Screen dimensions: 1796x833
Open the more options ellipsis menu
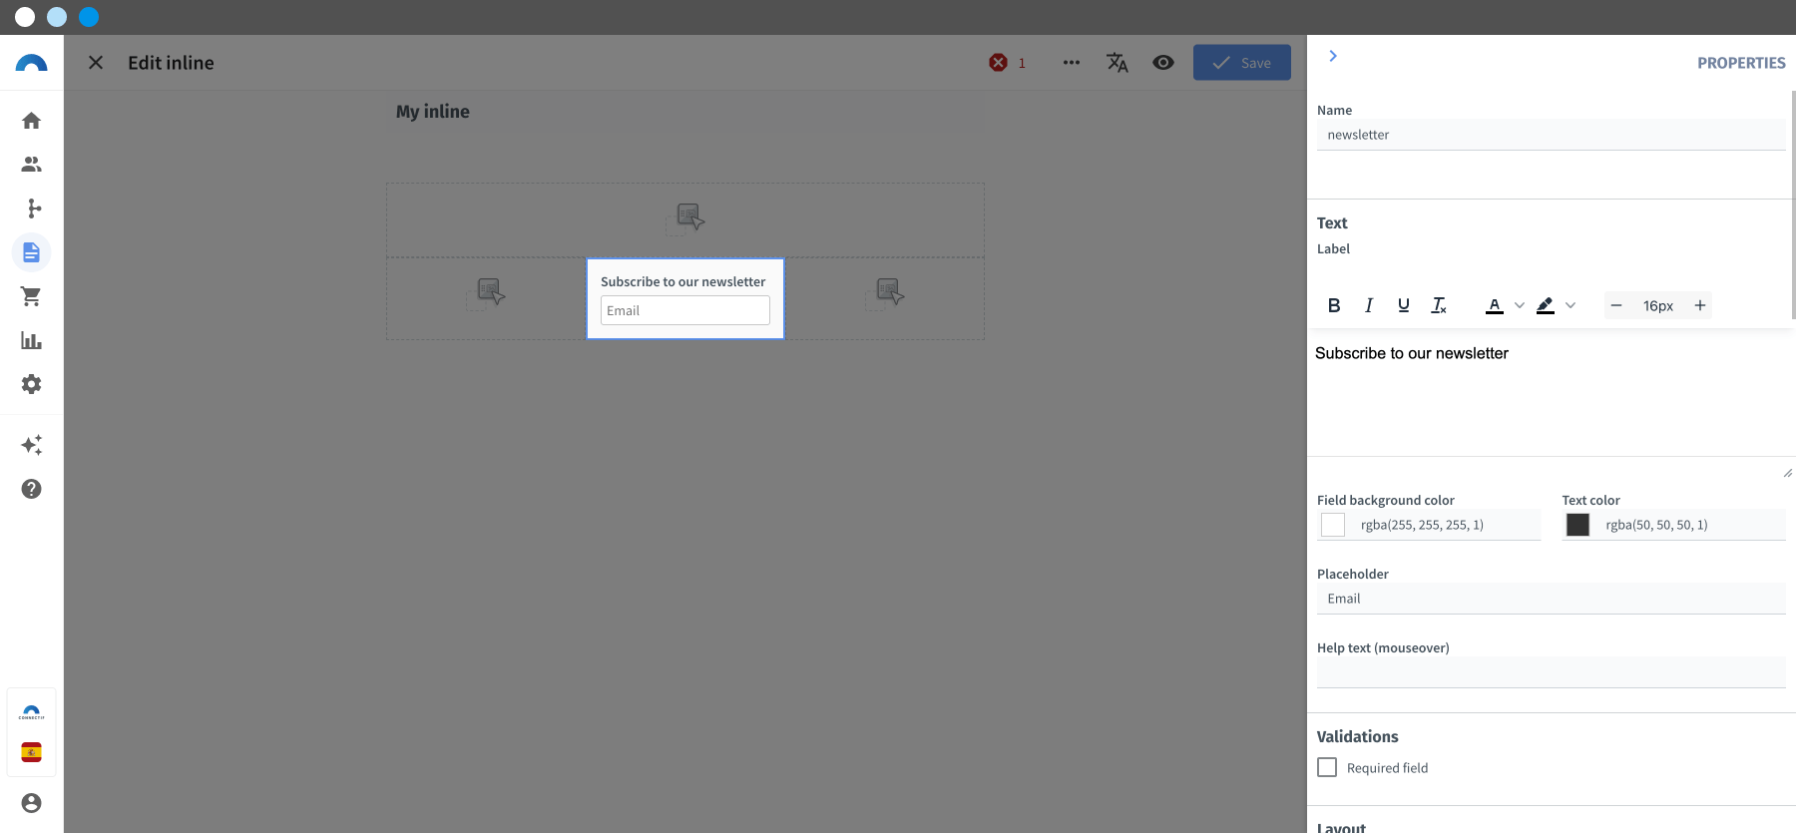pyautogui.click(x=1072, y=63)
